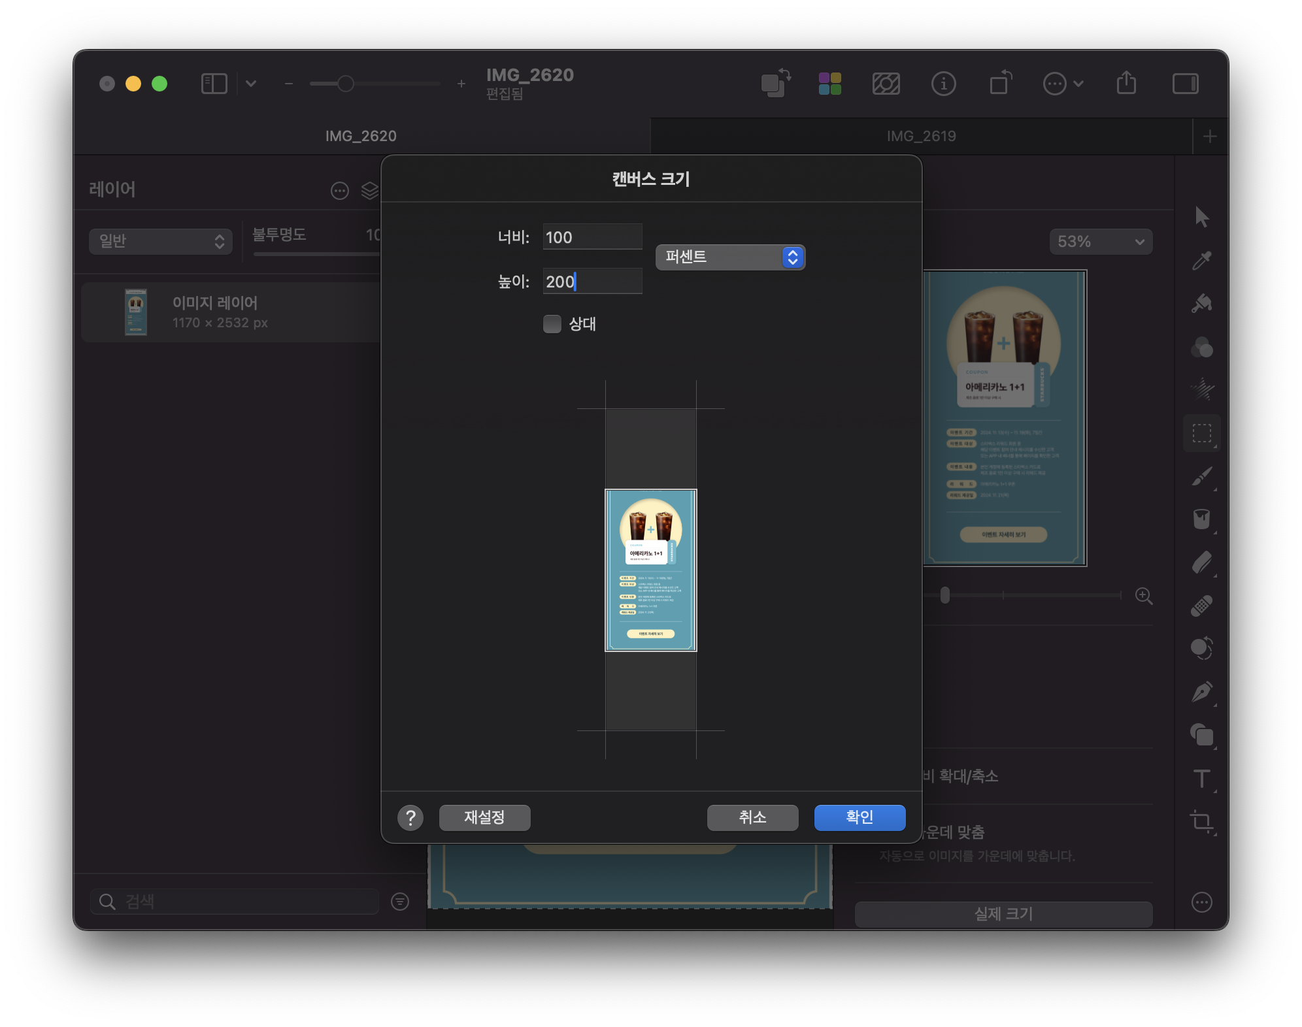Select the rectangular Selection tool

pos(1201,433)
